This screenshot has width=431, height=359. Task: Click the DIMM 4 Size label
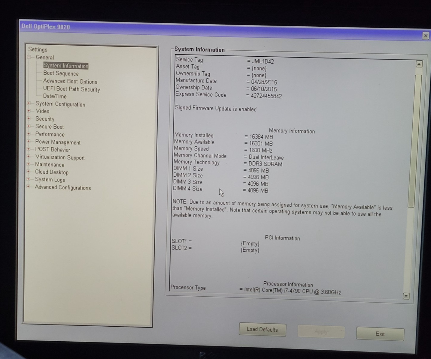188,189
